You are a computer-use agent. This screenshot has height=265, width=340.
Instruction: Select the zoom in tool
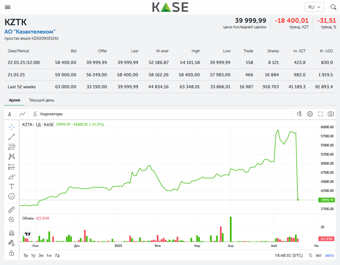click(x=11, y=220)
